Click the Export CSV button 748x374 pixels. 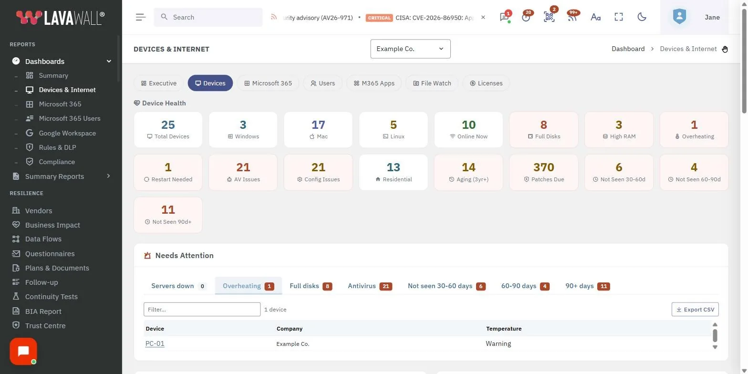coord(695,309)
